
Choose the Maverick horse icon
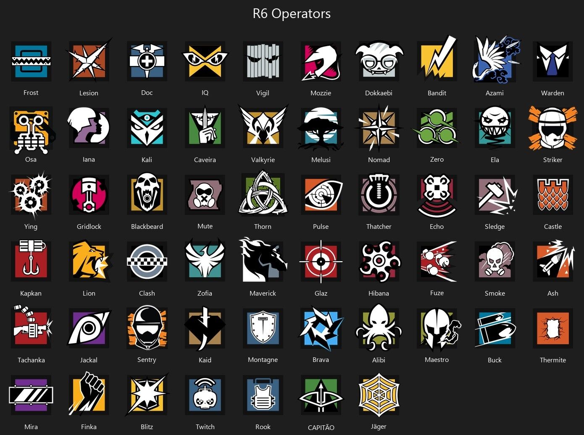click(x=263, y=260)
